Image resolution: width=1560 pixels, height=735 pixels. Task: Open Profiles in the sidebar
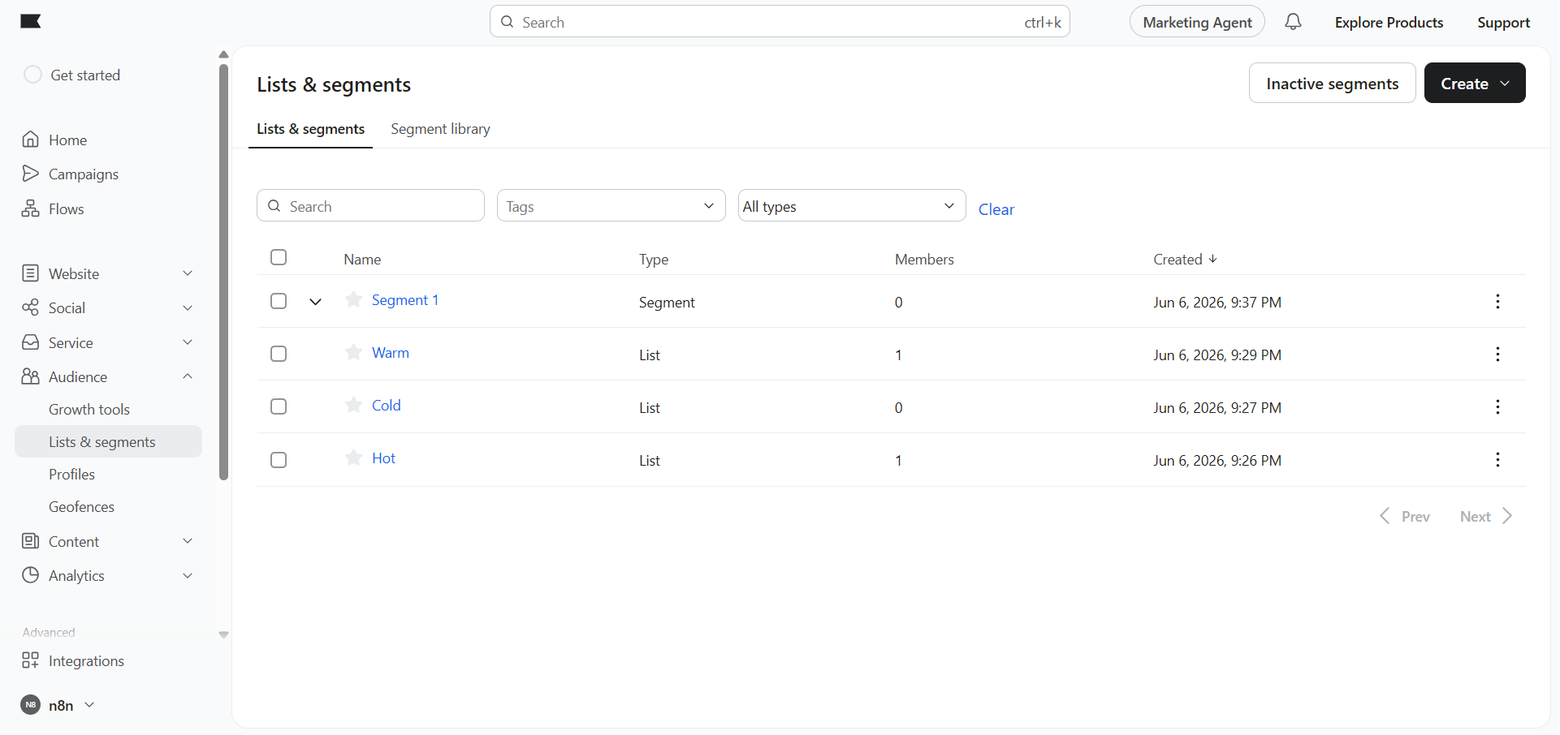click(71, 474)
